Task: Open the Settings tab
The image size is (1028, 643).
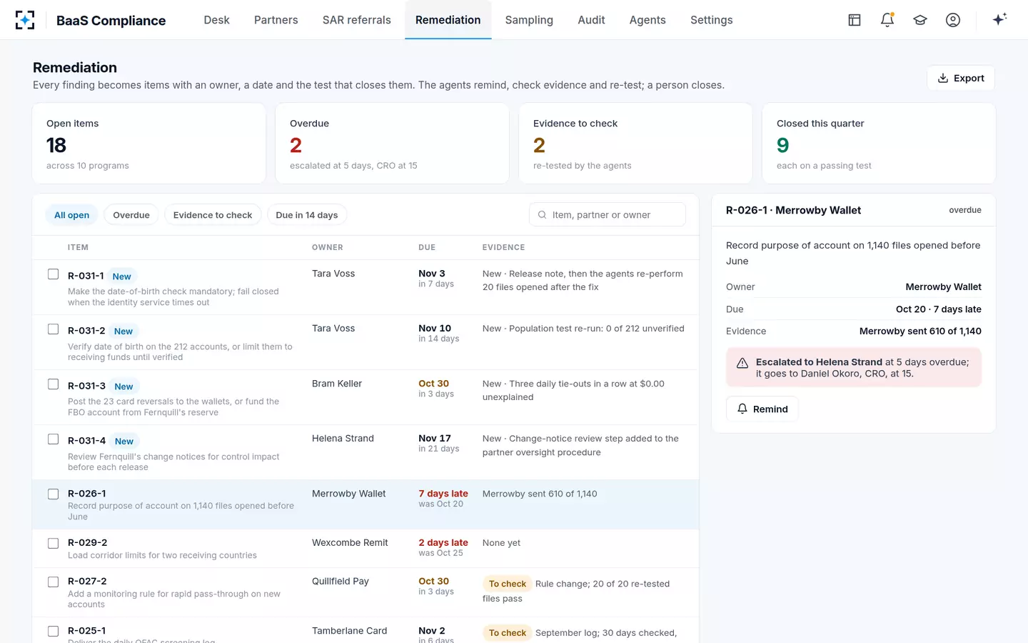Action: 712,20
